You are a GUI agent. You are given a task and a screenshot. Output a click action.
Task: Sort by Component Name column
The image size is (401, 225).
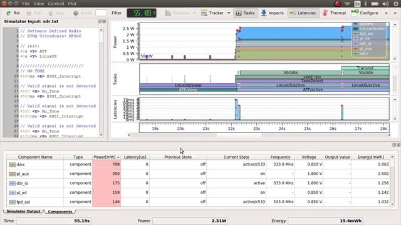pos(35,157)
